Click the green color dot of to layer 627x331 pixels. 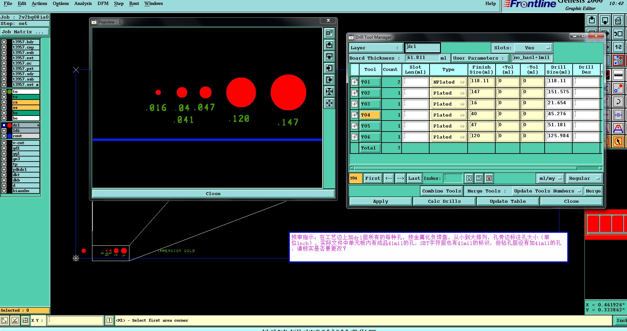coord(10,92)
